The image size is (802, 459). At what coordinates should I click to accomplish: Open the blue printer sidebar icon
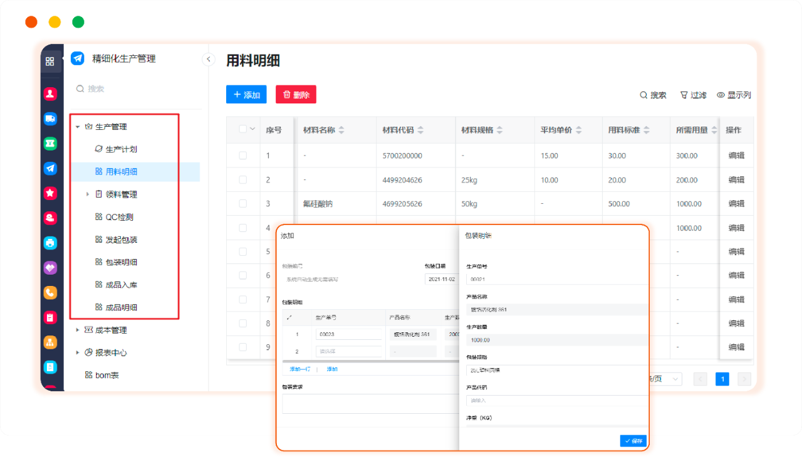[x=50, y=243]
